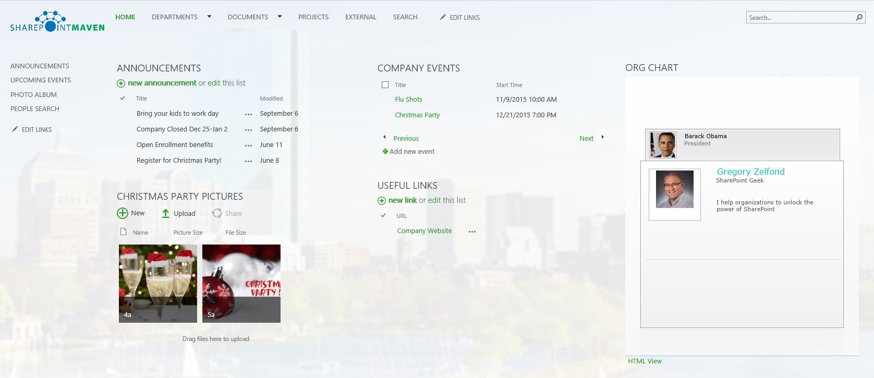Click the ANNOUNCEMENTS web part heading
The height and width of the screenshot is (378, 874).
click(159, 68)
